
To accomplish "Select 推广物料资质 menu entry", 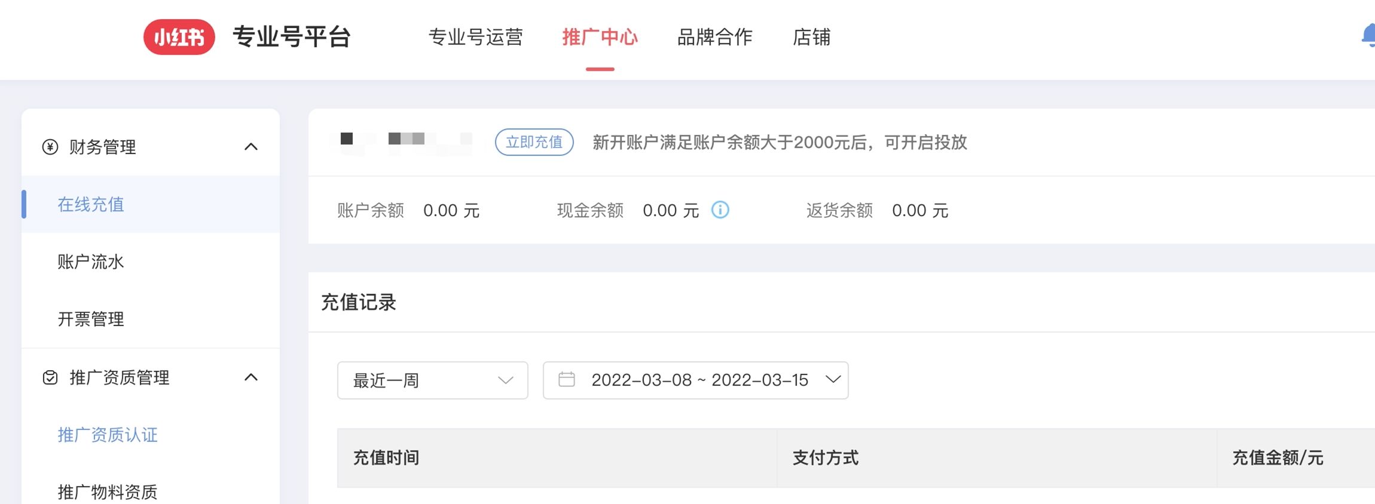I will [x=108, y=491].
